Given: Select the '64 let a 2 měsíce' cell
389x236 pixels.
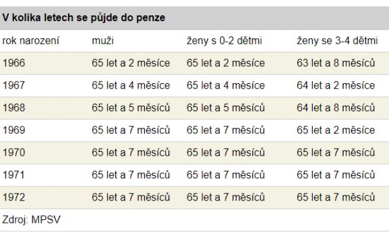Looking at the screenshot, I should [336, 86].
